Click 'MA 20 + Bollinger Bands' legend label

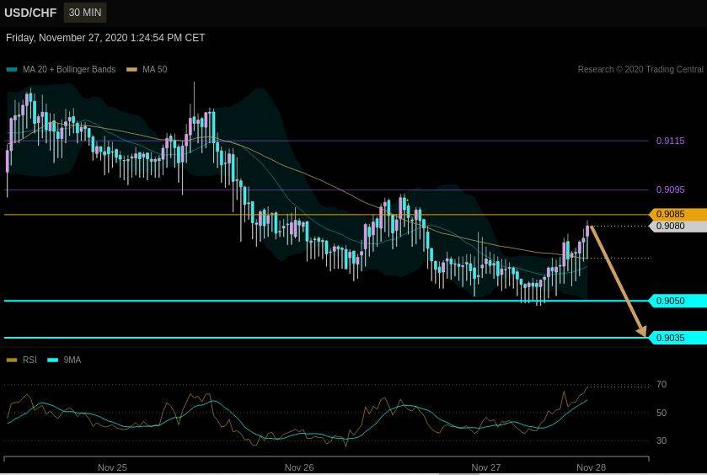coord(69,69)
